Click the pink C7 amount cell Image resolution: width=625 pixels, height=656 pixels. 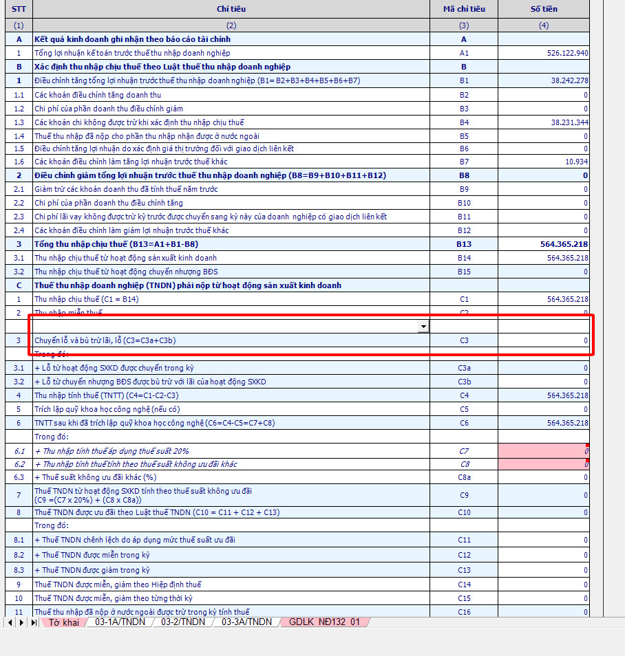(x=543, y=451)
